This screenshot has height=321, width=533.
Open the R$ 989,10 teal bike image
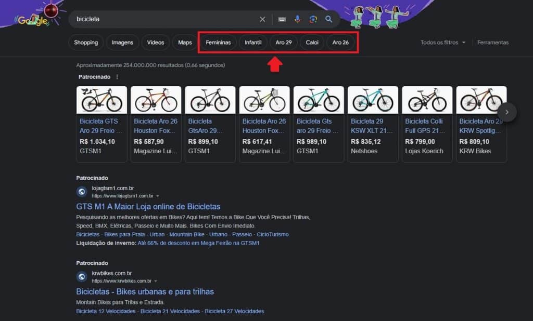pyautogui.click(x=319, y=100)
